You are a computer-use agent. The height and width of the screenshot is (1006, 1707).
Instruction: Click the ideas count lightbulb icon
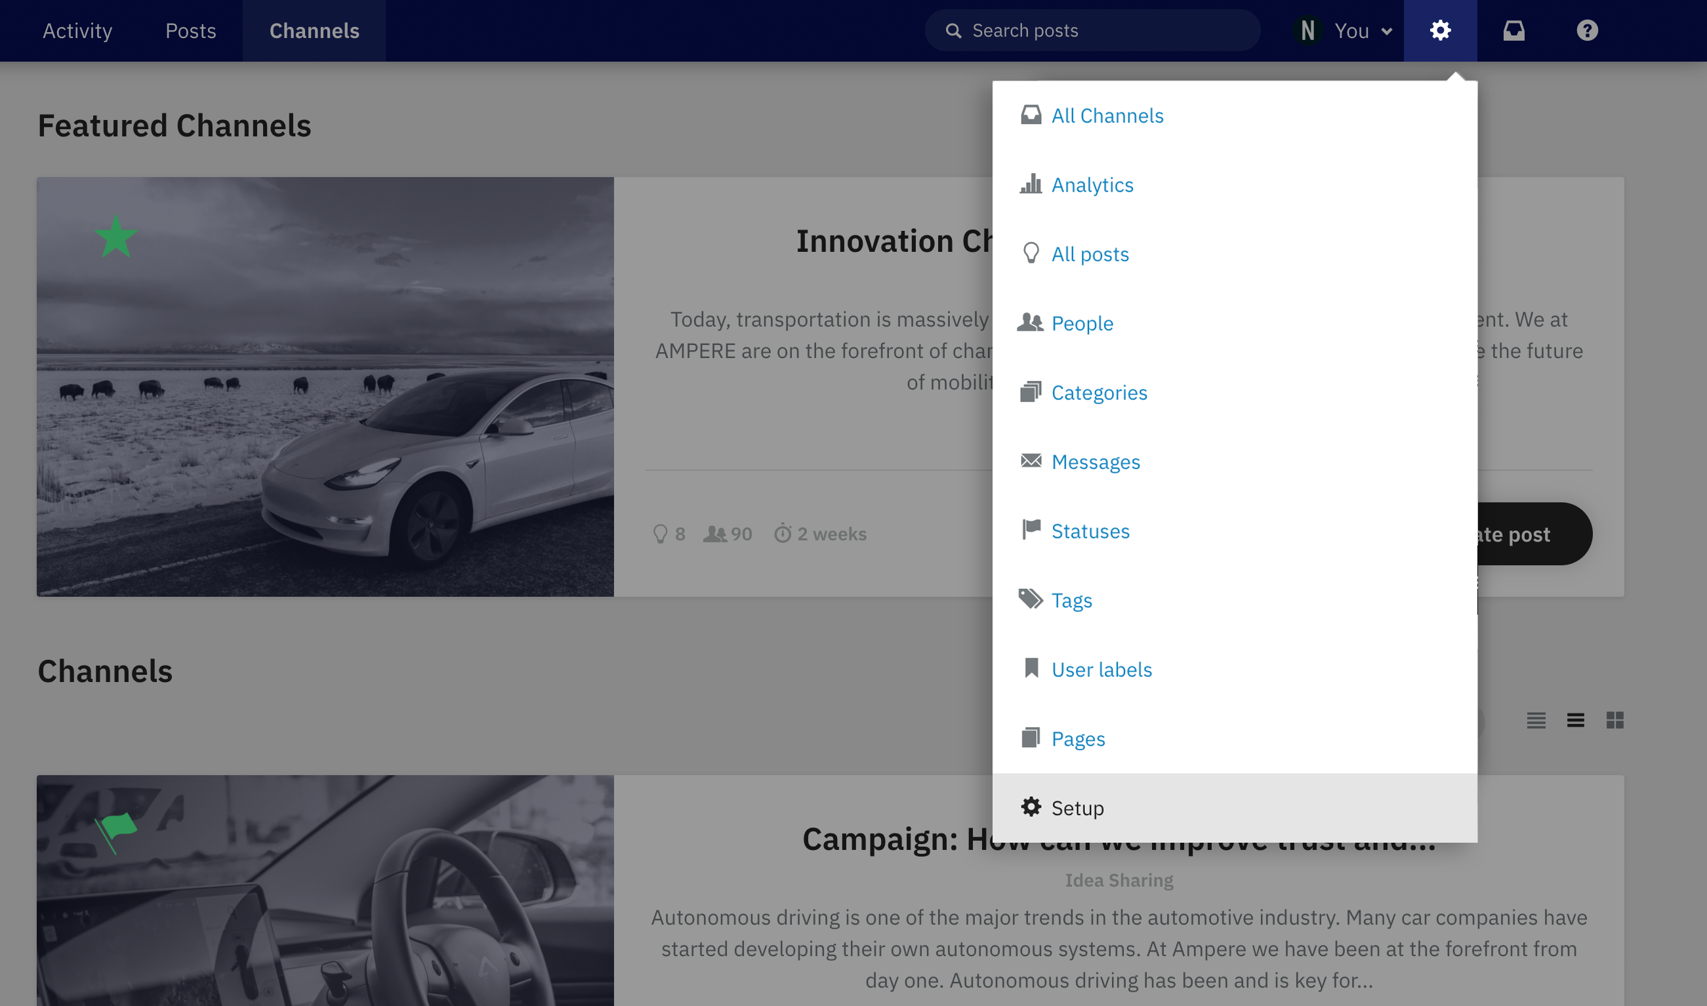pos(659,534)
